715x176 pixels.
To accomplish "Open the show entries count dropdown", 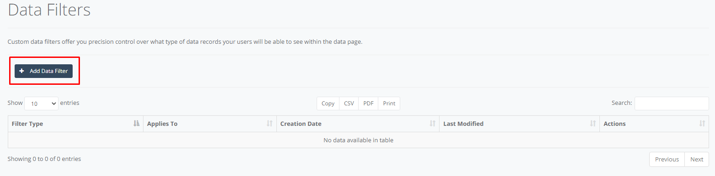I will click(42, 104).
